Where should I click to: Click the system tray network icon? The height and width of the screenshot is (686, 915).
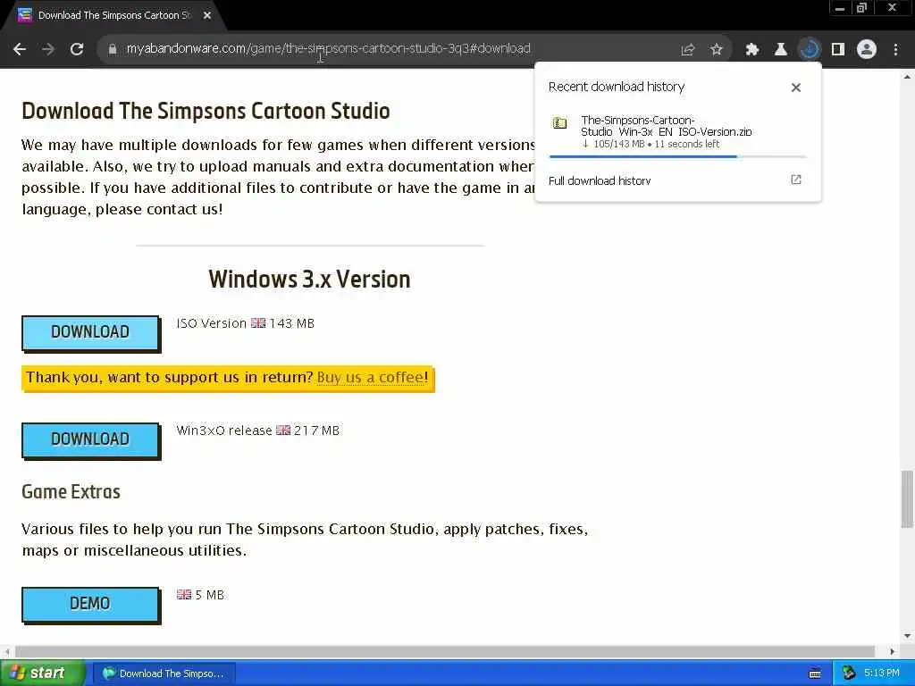[x=849, y=673]
